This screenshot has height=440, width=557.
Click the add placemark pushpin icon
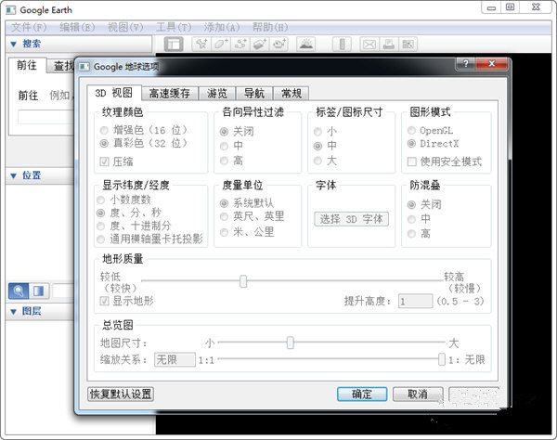click(201, 45)
